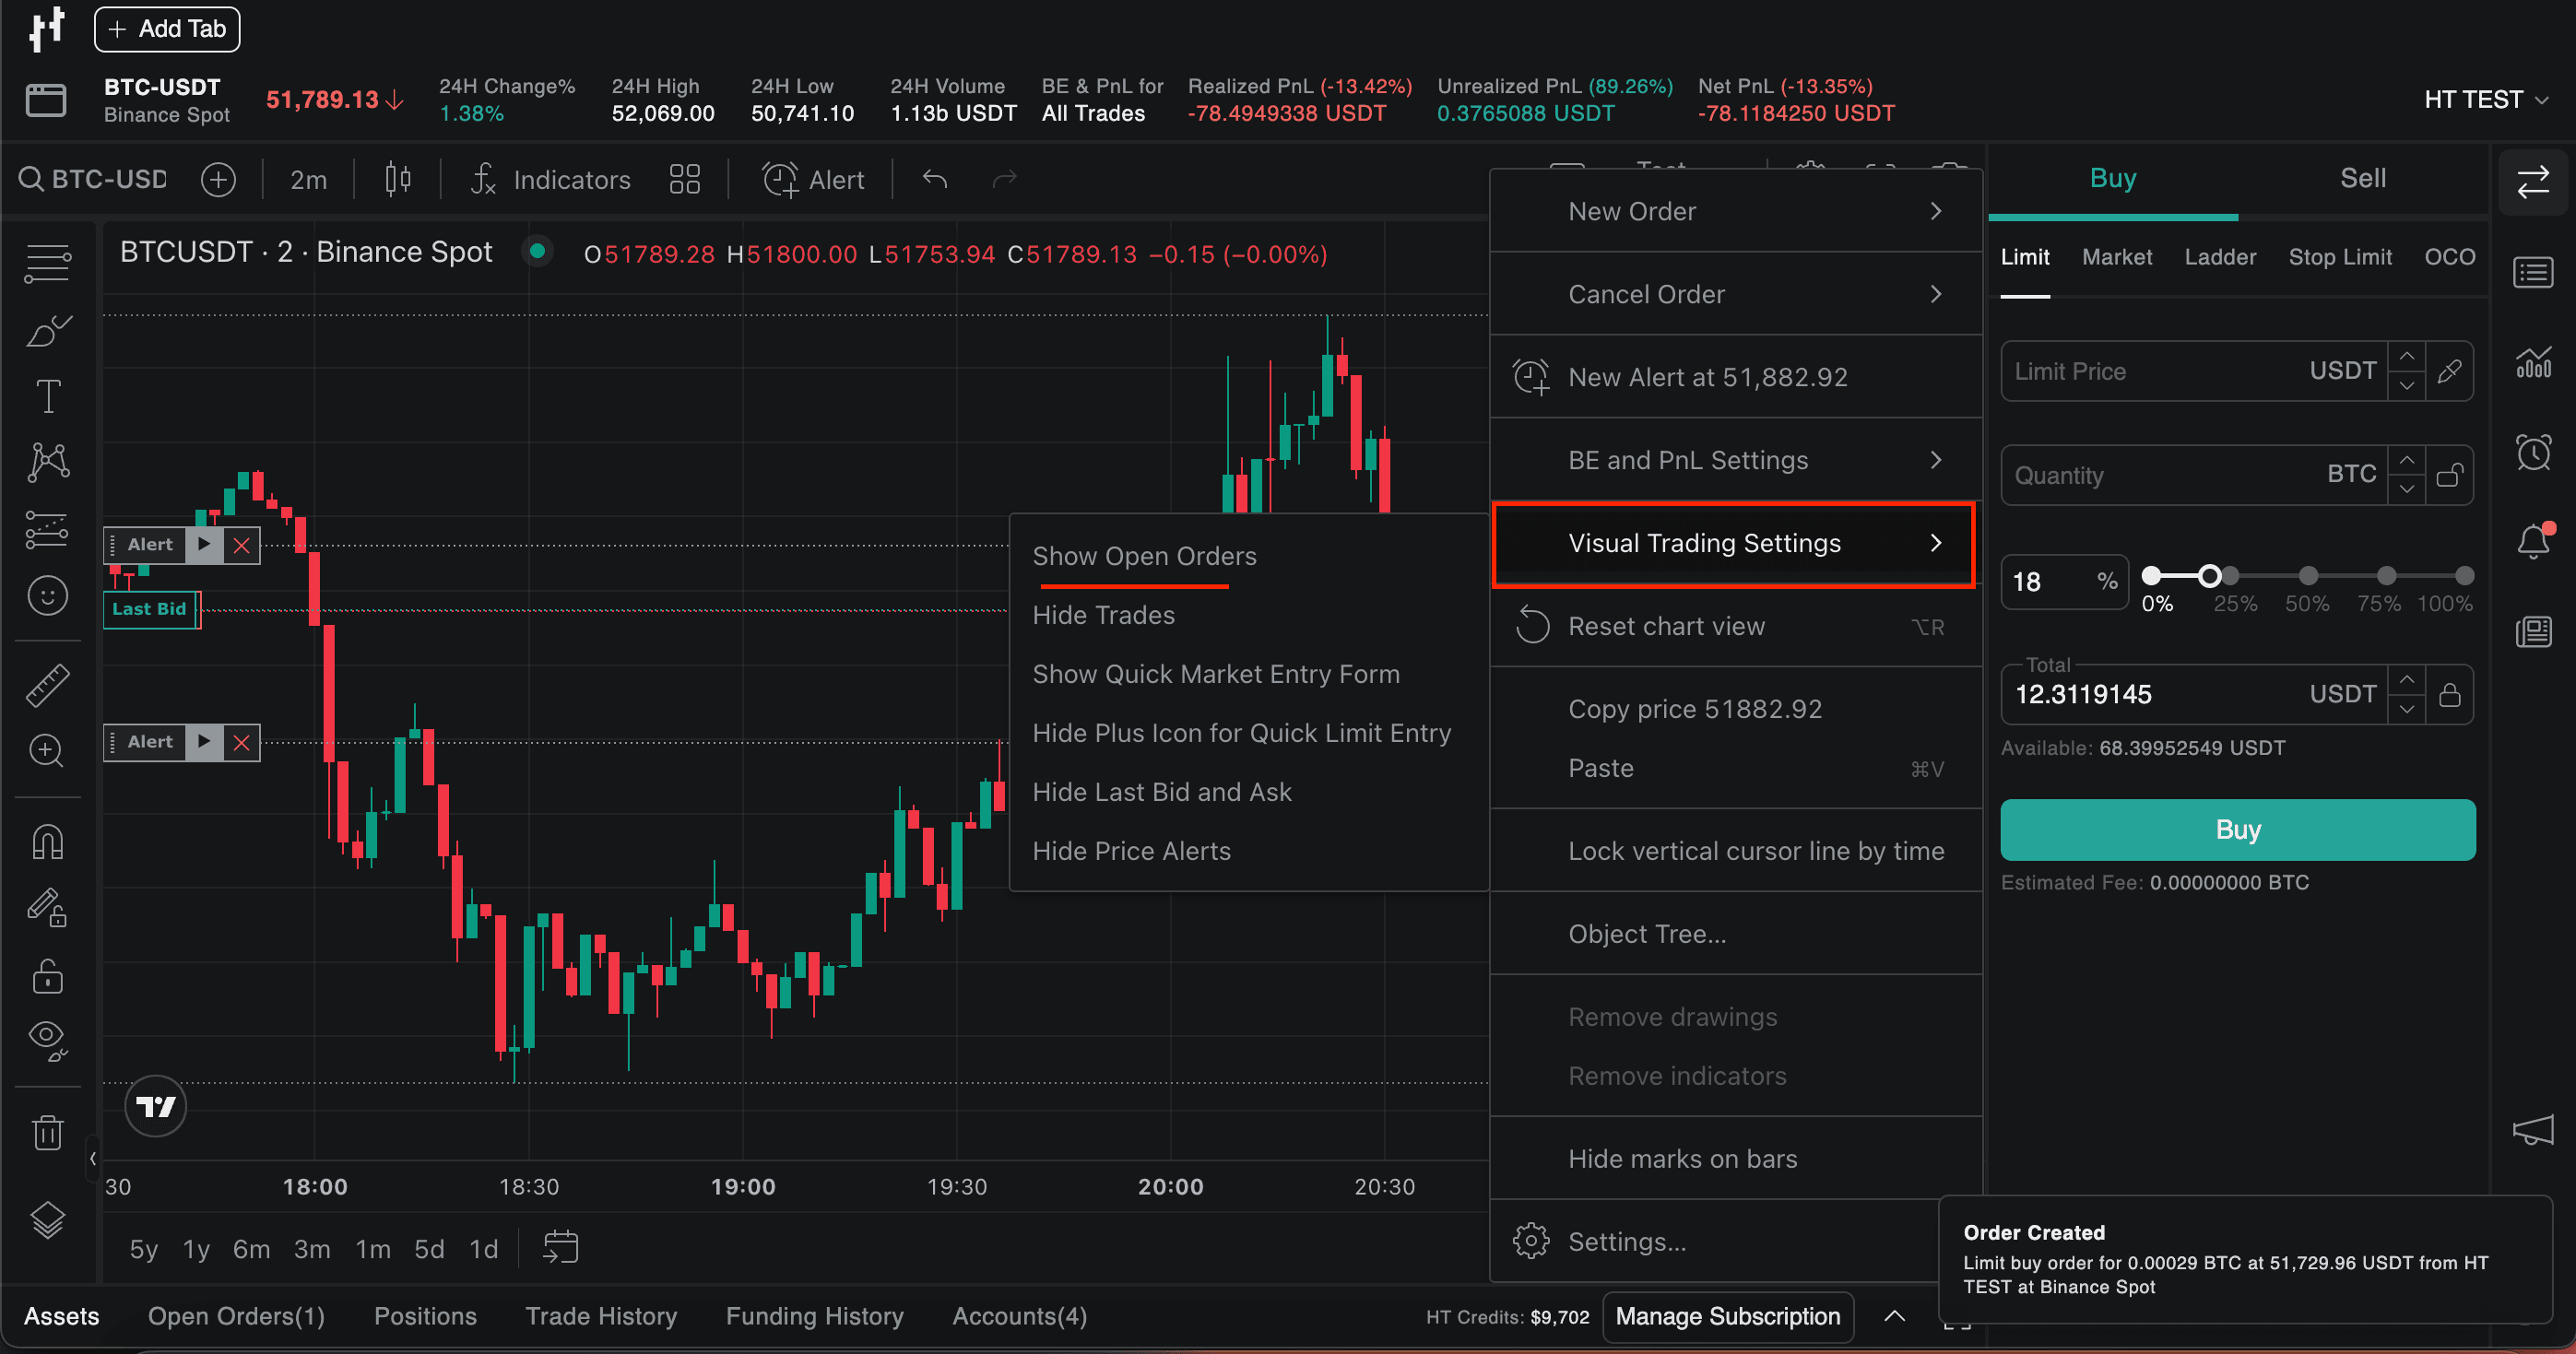The height and width of the screenshot is (1354, 2576).
Task: Click Reset chart view menu item
Action: tap(1736, 626)
